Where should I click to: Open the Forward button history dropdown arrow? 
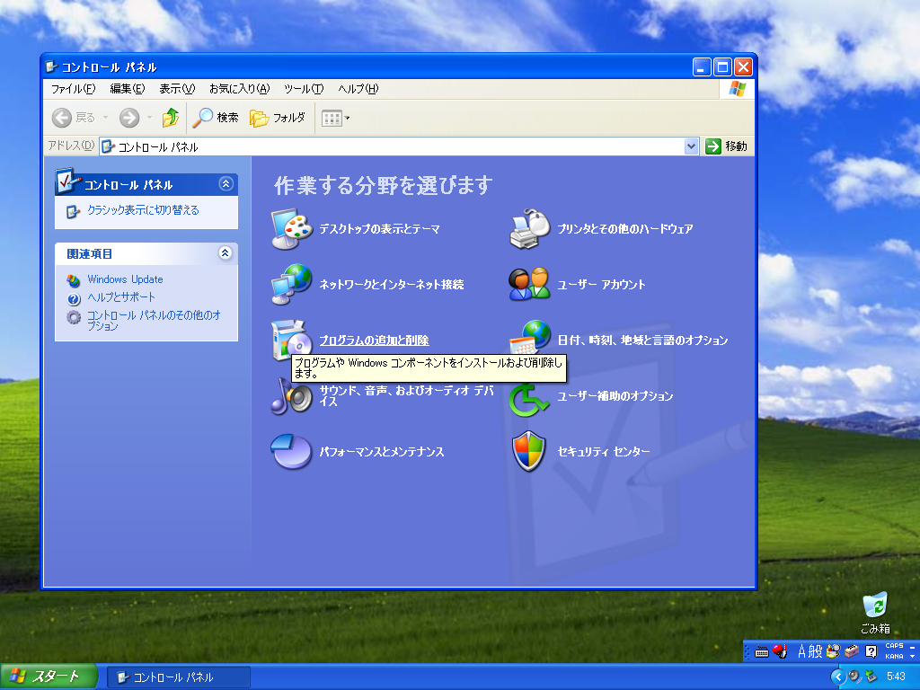(150, 118)
